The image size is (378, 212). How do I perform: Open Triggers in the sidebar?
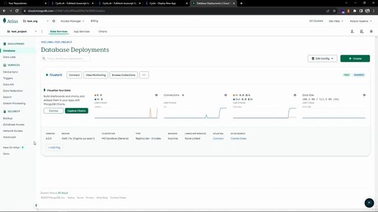[x=8, y=78]
